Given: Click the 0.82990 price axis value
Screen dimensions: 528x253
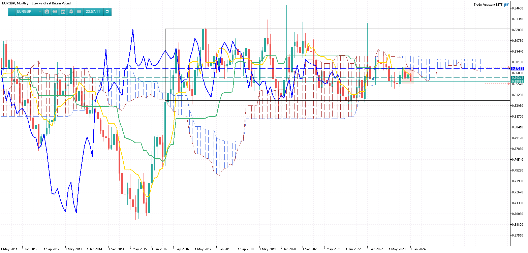Looking at the screenshot, I should pyautogui.click(x=518, y=106).
